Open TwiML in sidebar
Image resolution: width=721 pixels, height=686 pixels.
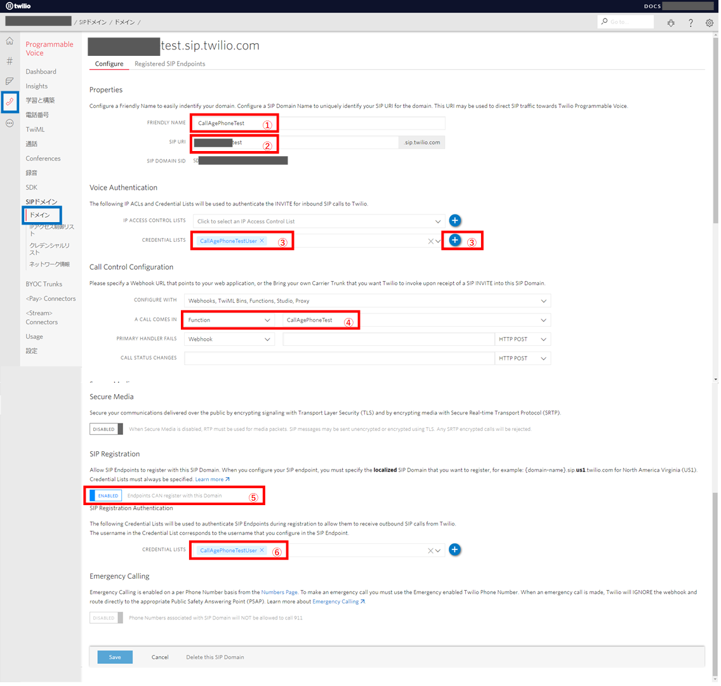(x=36, y=129)
